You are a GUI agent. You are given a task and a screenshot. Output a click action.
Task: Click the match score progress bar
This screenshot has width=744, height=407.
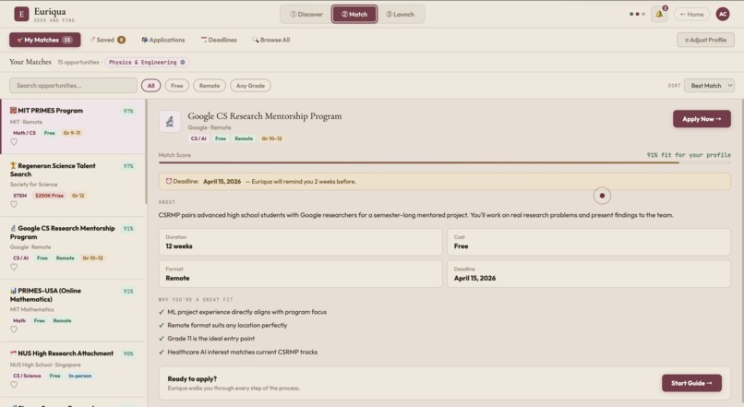click(x=445, y=162)
